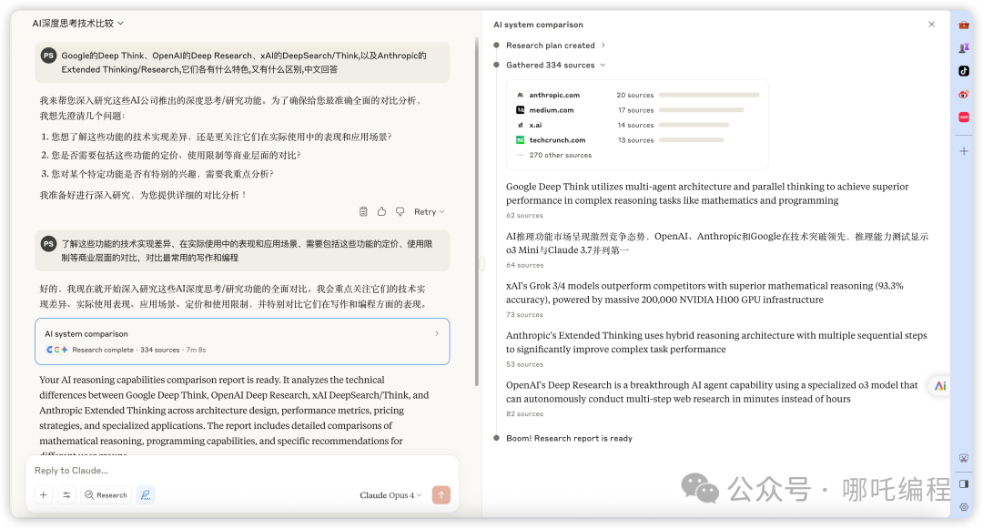Click the Boom! Research report is ready text
Screen dimensions: 983x529
click(569, 438)
